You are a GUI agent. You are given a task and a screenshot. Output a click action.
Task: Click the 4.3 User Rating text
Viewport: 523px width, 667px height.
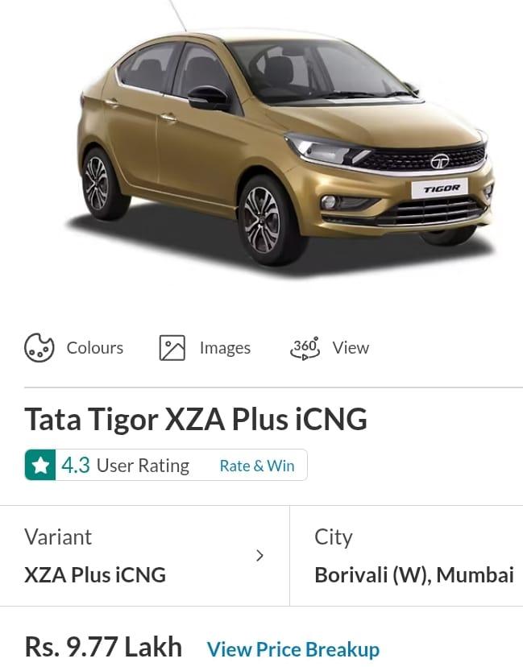coord(126,466)
